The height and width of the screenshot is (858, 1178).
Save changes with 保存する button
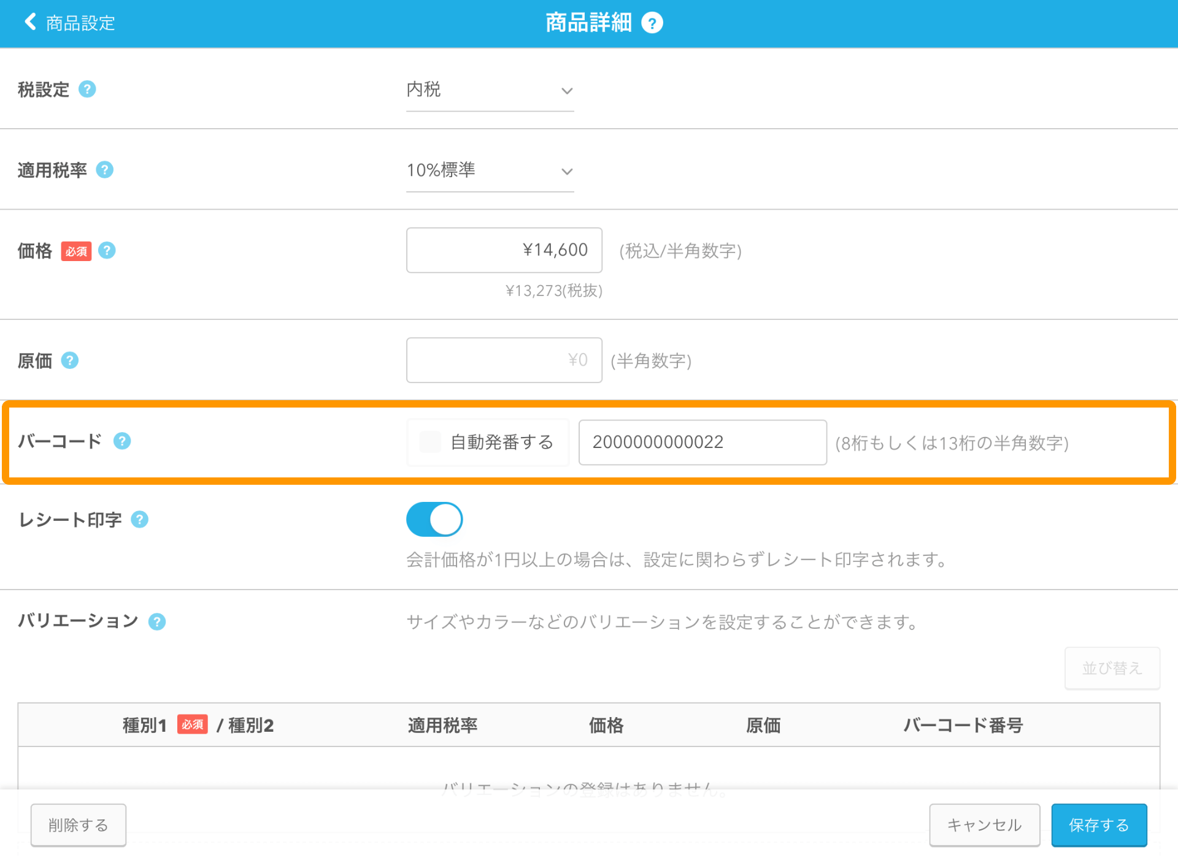tap(1098, 825)
